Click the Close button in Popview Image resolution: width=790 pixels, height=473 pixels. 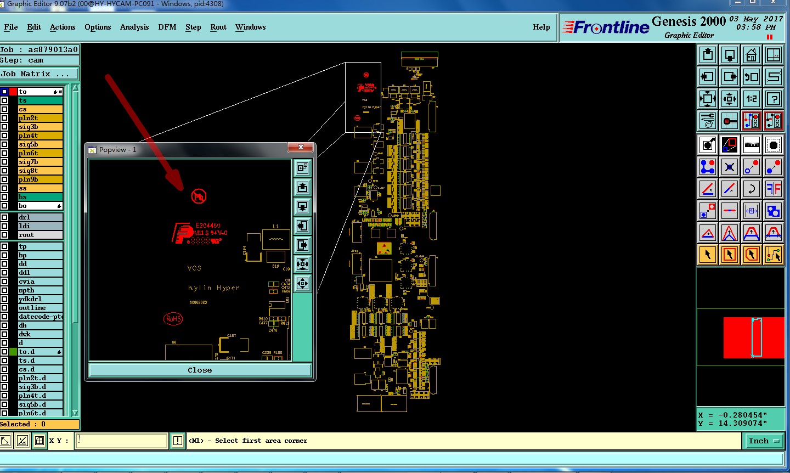click(200, 370)
